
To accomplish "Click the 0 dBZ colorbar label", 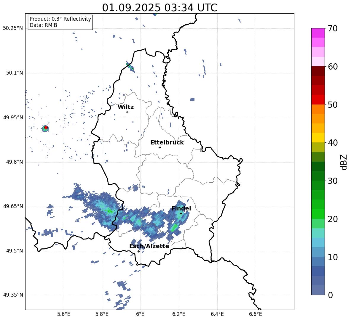I will tap(330, 295).
